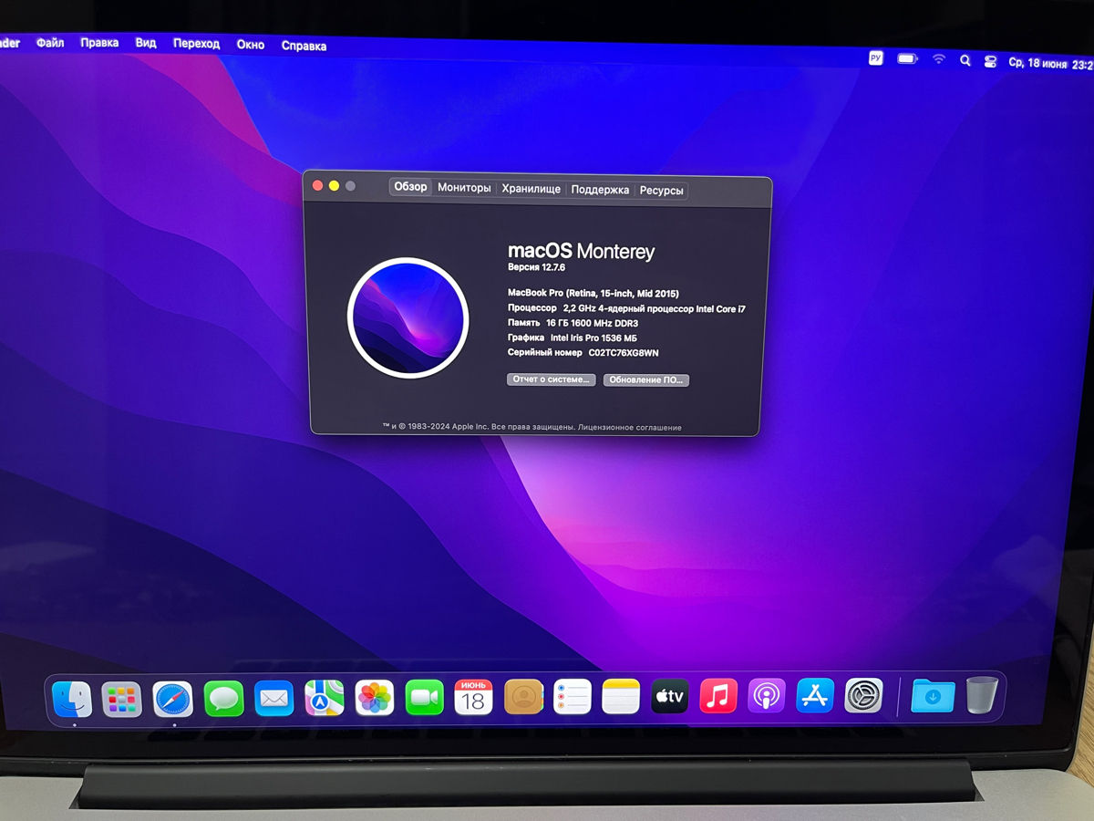Open Maps from the Dock
The width and height of the screenshot is (1094, 821).
(324, 698)
